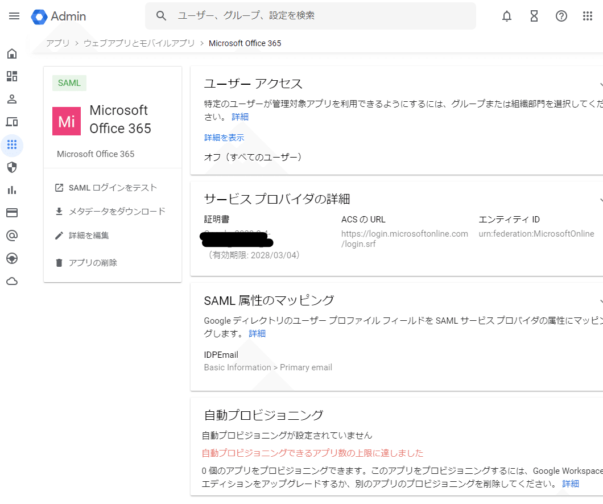
Task: Open Security shield icon in the sidebar
Action: click(12, 167)
